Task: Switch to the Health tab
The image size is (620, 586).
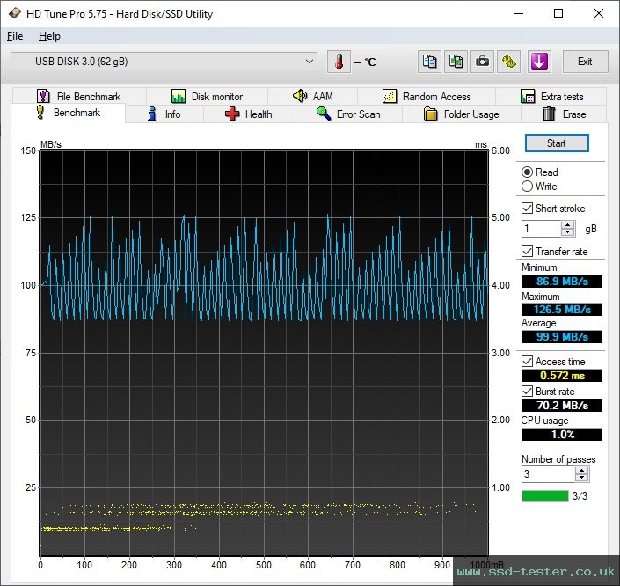Action: pos(249,114)
